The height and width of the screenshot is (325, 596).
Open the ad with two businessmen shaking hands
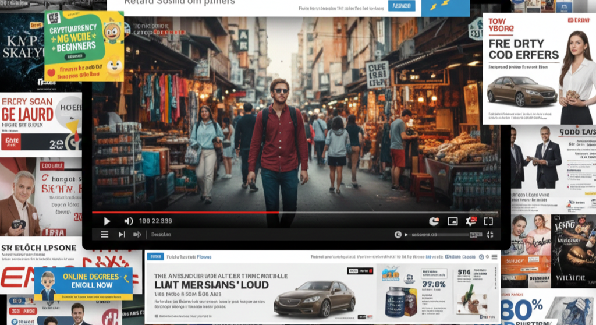(x=554, y=168)
